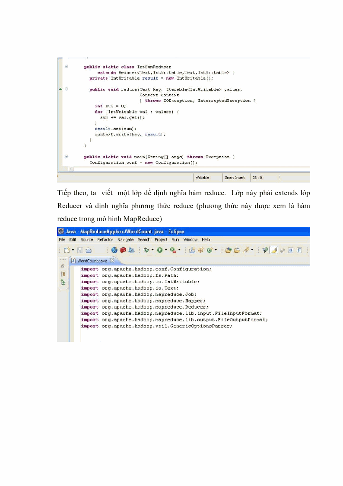Viewport: 343px width, 486px height.
Task: Open the Refactor menu
Action: click(105, 239)
